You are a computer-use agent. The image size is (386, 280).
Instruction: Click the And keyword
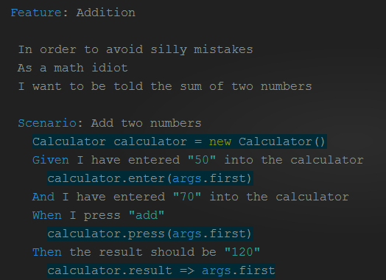43,197
